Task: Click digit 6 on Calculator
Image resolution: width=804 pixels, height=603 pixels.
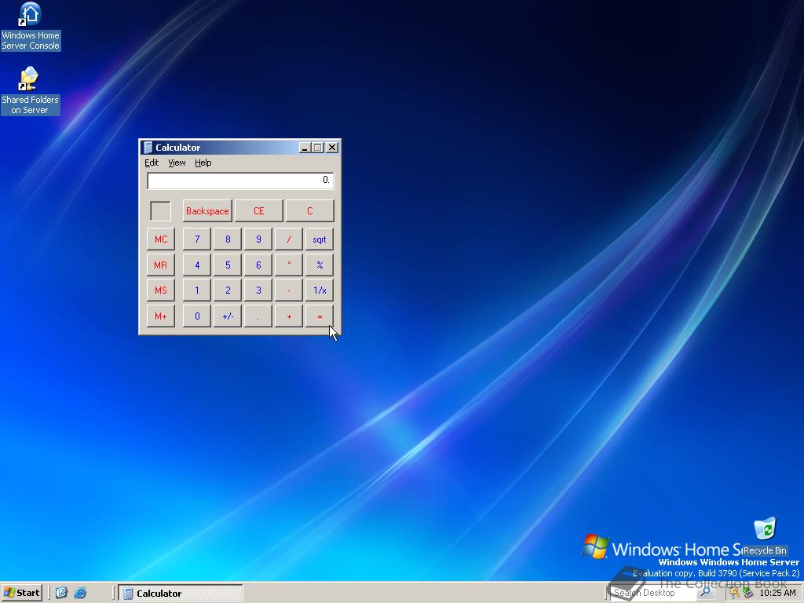Action: (258, 265)
